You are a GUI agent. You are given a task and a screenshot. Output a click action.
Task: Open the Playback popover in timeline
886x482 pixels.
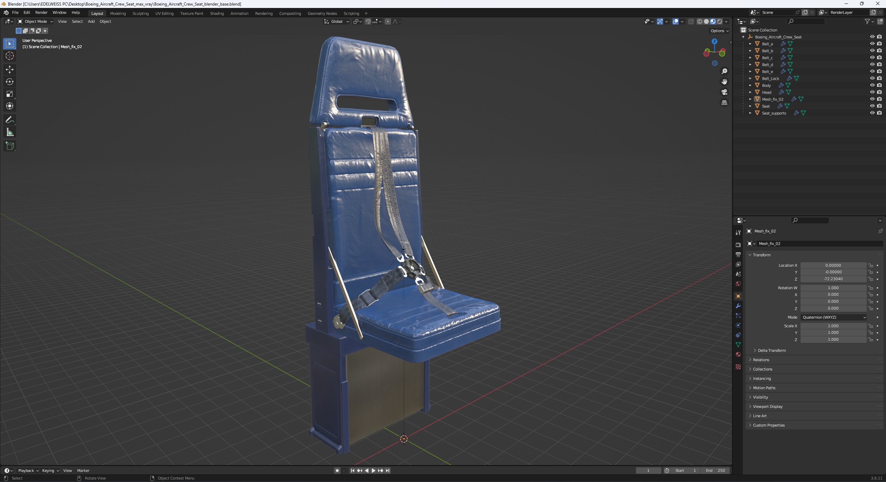[28, 471]
